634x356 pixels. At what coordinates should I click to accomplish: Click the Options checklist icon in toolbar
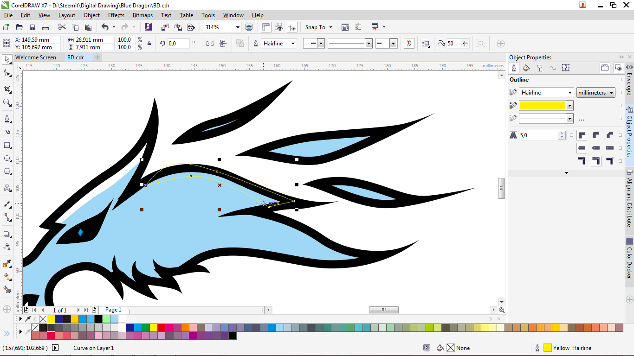[x=358, y=27]
